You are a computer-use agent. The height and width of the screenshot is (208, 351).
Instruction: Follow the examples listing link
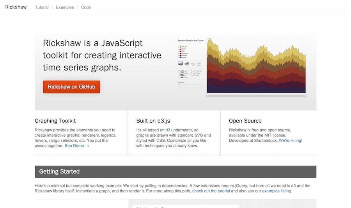[277, 191]
